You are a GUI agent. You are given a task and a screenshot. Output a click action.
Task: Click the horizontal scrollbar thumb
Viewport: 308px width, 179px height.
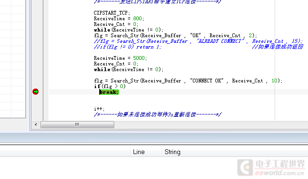tap(77, 124)
